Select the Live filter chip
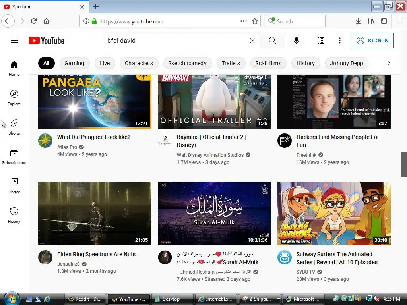 [x=105, y=63]
